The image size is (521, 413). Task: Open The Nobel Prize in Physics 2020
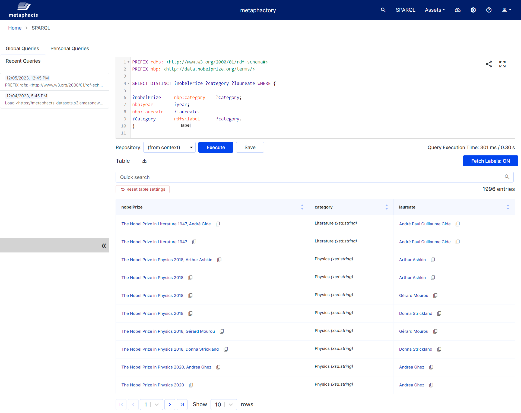point(153,385)
